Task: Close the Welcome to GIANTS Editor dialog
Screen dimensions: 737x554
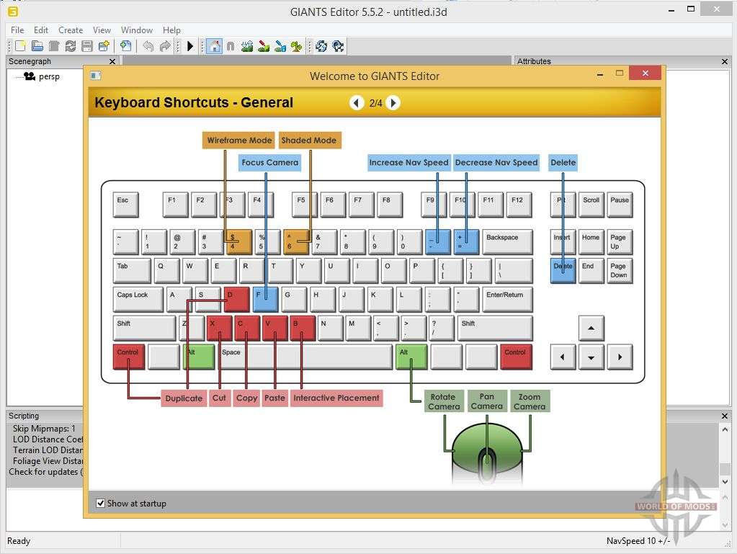Action: (645, 73)
